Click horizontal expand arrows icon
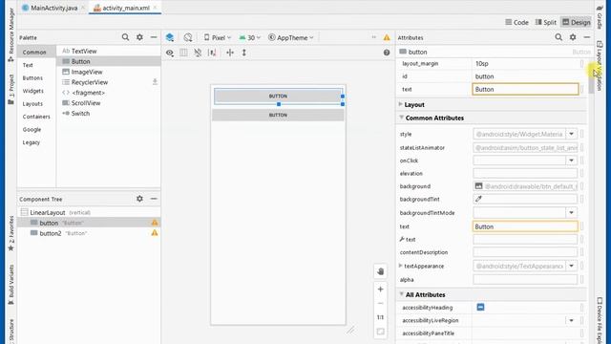The image size is (611, 344). tap(230, 53)
